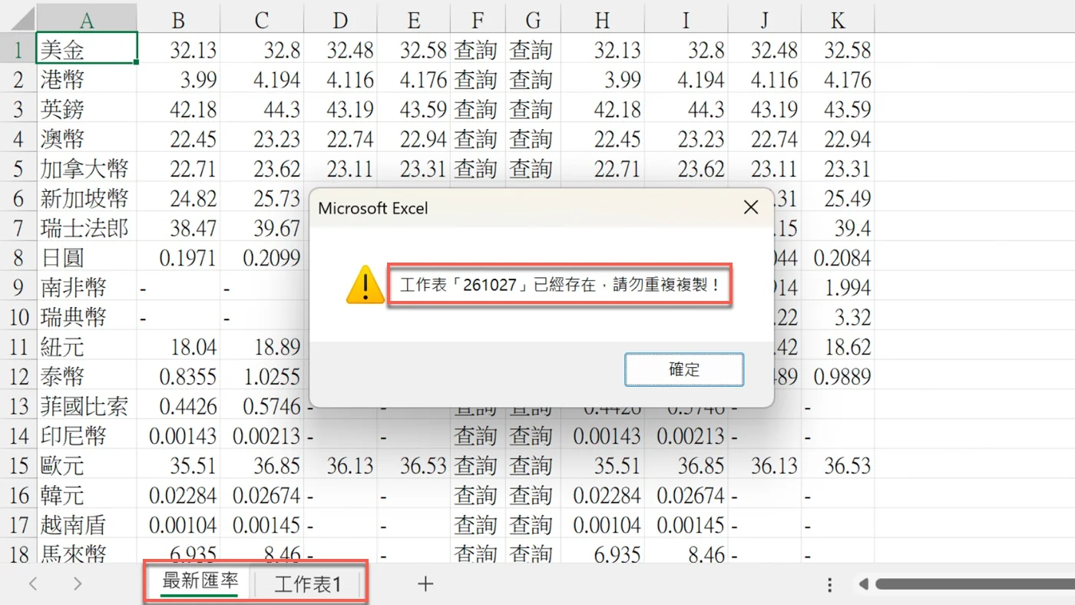This screenshot has height=605, width=1075.
Task: Select the row 15 header
Action: [x=18, y=465]
